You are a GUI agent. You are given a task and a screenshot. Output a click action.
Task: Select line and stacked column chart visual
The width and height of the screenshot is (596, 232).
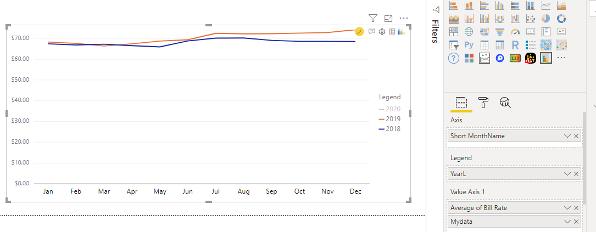[x=469, y=19]
